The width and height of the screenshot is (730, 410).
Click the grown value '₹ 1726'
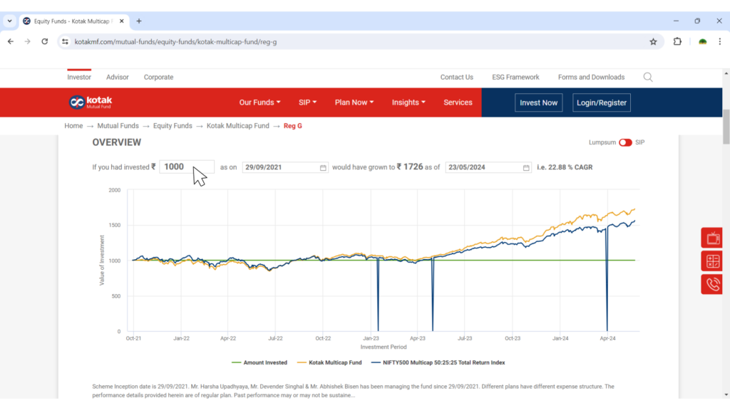[410, 167]
